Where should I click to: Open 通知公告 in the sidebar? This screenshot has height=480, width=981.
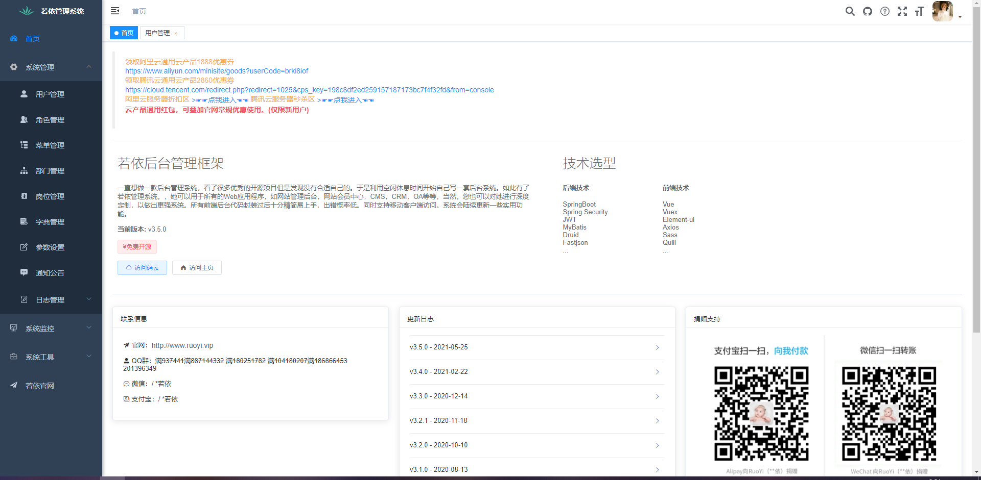point(51,273)
